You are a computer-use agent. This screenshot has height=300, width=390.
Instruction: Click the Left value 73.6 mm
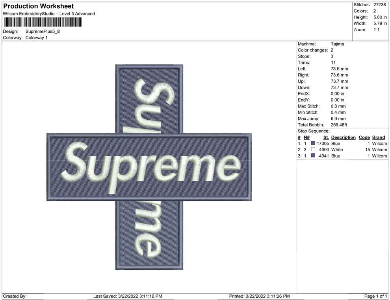click(x=339, y=69)
